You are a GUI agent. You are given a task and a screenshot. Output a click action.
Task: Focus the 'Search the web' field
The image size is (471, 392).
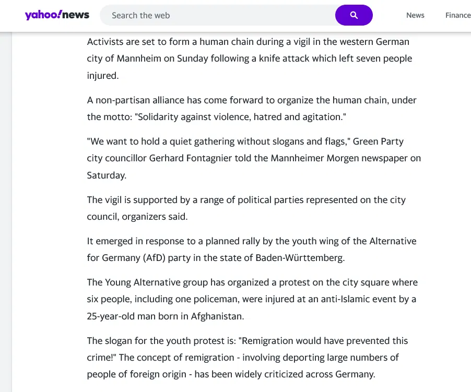(x=217, y=15)
